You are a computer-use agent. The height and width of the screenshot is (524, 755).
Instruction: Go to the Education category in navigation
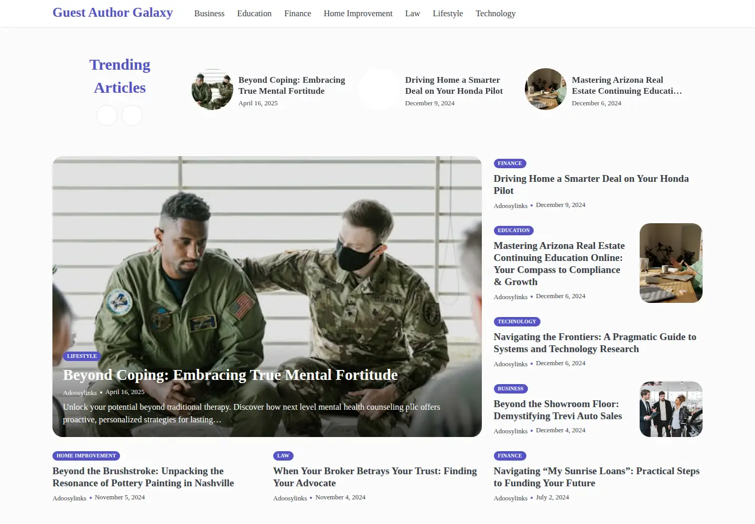[x=254, y=14]
